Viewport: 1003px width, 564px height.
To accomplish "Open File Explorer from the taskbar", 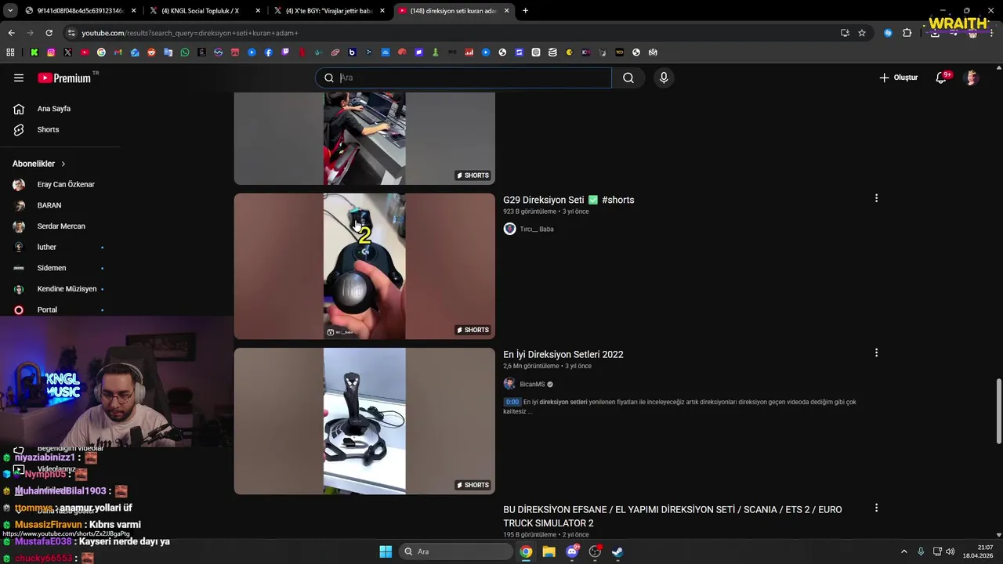I will tap(549, 551).
